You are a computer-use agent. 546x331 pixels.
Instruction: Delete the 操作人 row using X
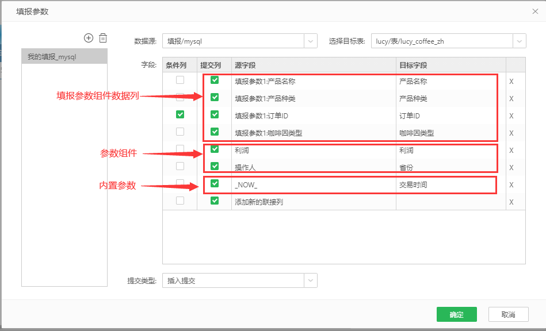click(511, 168)
